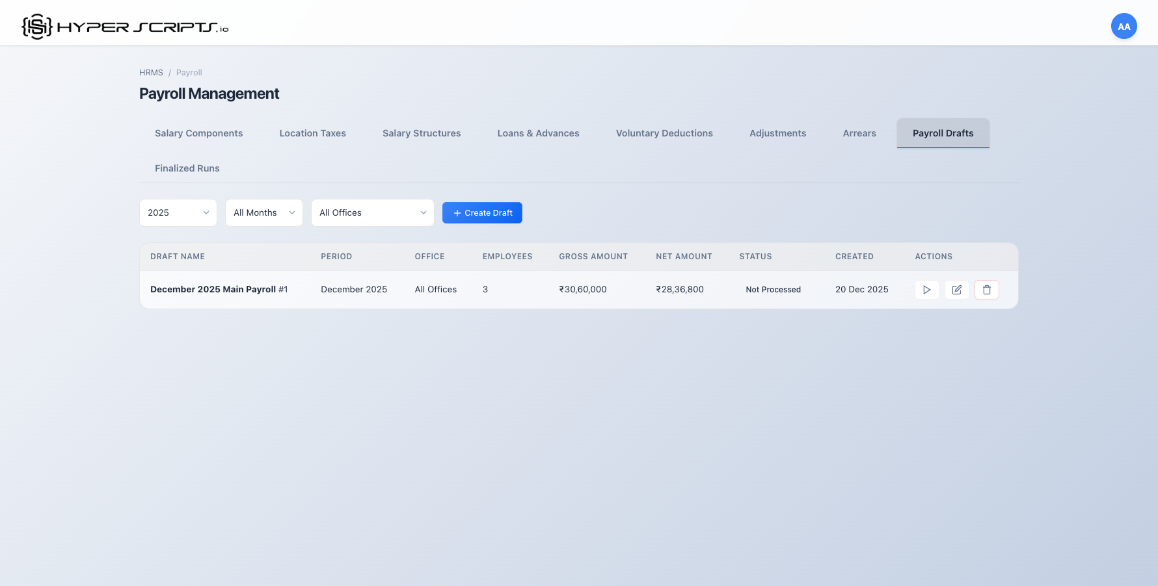
Task: Open the Arrears tab
Action: [x=859, y=133]
